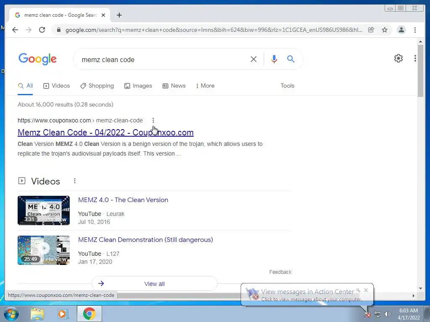The image size is (430, 322).
Task: Launch Windows Media Player from taskbar
Action: [x=63, y=314]
